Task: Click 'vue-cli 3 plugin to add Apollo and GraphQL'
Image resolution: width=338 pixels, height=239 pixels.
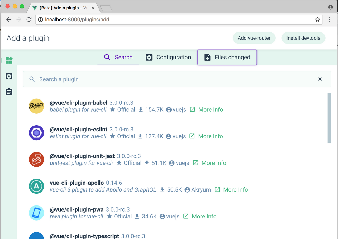Action: (x=103, y=189)
